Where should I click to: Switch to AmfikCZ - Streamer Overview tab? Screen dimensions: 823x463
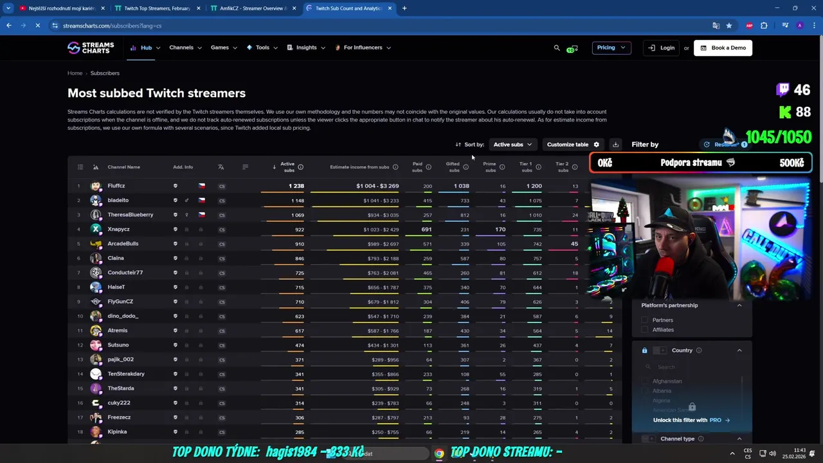pyautogui.click(x=253, y=8)
